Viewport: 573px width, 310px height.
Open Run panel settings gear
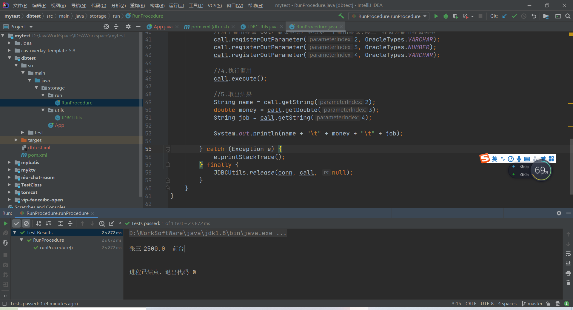tap(559, 213)
